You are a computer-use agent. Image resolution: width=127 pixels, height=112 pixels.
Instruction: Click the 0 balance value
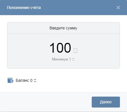coord(31,80)
